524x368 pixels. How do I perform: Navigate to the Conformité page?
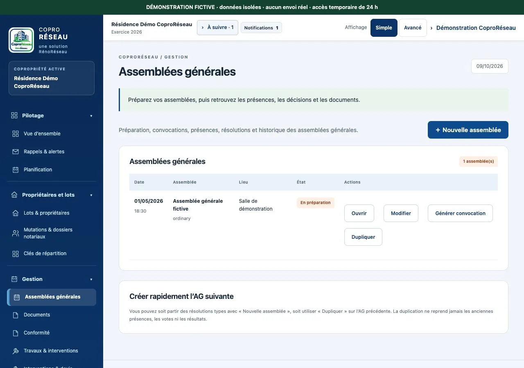52,333
